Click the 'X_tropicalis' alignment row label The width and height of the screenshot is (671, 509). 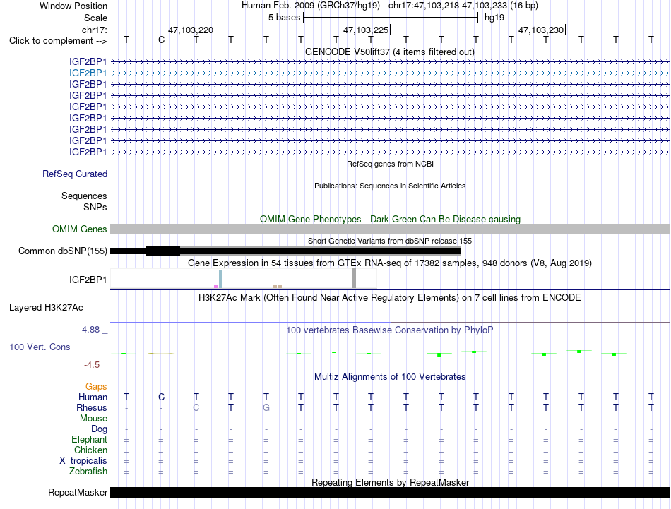pos(83,461)
